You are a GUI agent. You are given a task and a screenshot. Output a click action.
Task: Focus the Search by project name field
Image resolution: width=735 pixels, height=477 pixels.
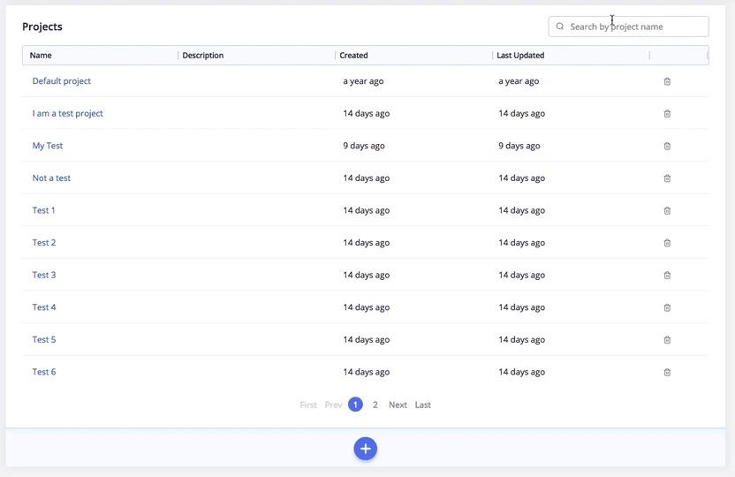pyautogui.click(x=628, y=26)
